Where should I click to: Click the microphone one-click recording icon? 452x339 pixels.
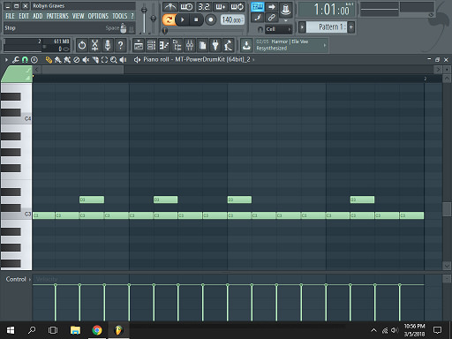(108, 45)
